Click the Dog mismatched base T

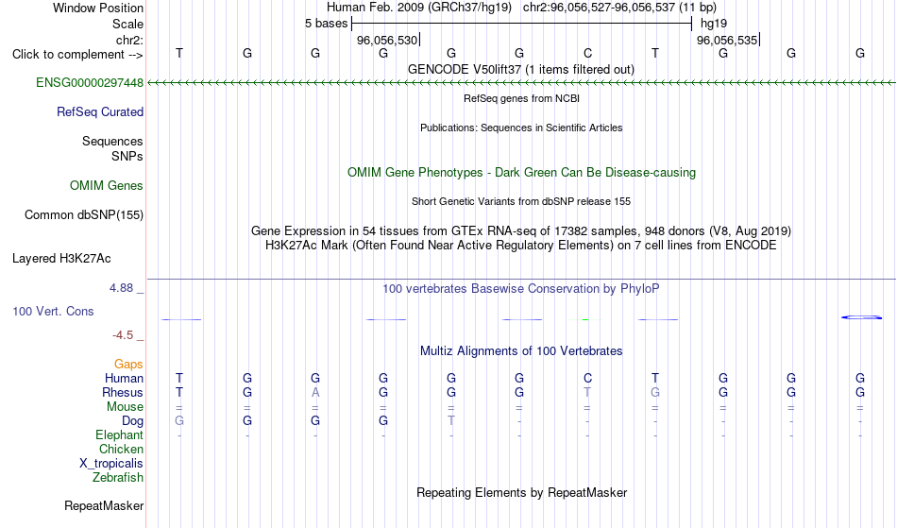(451, 421)
